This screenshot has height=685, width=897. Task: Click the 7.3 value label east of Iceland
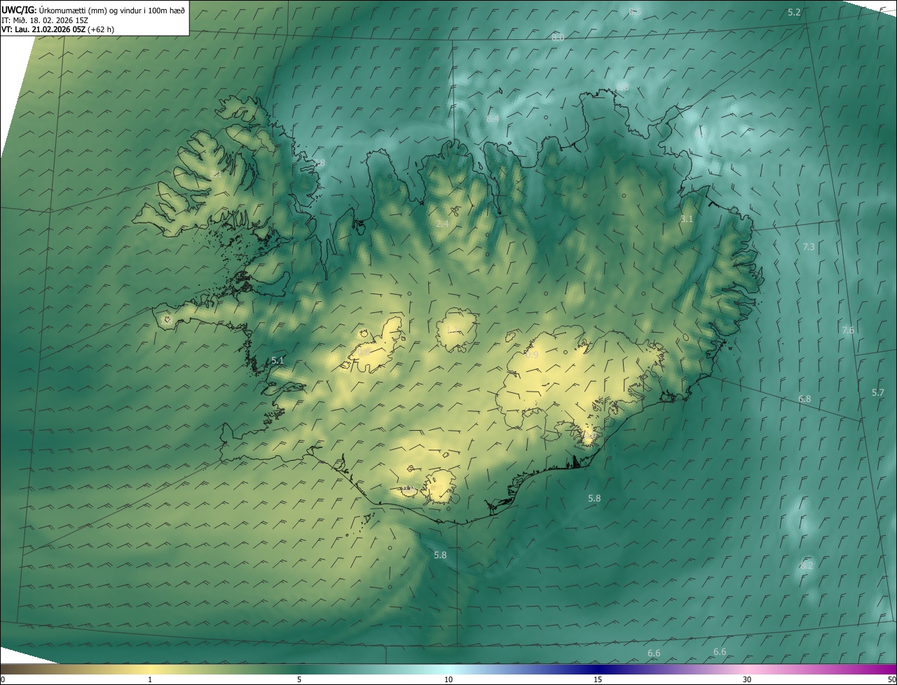pyautogui.click(x=809, y=247)
